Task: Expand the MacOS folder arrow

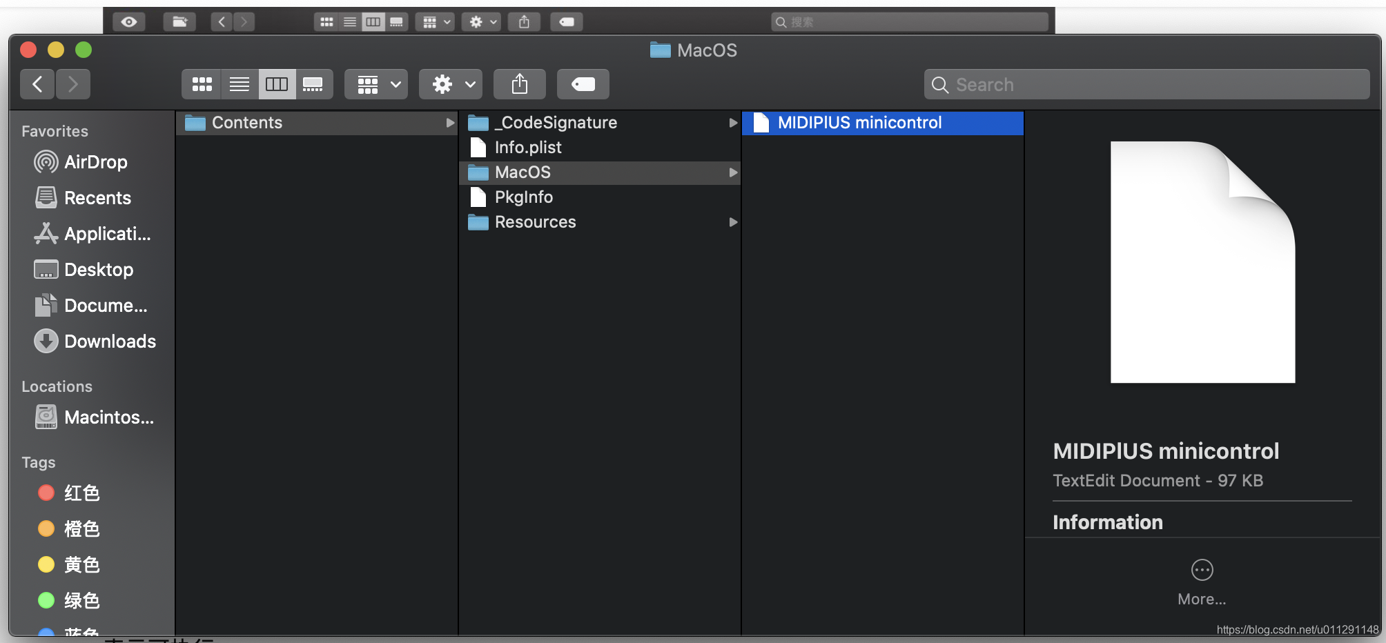Action: (x=733, y=172)
